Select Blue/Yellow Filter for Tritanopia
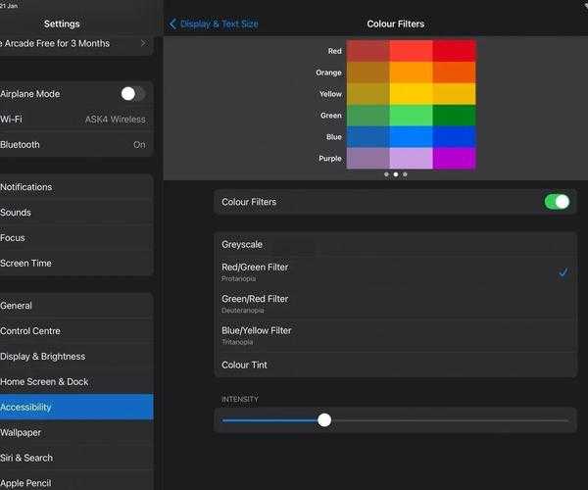 395,334
